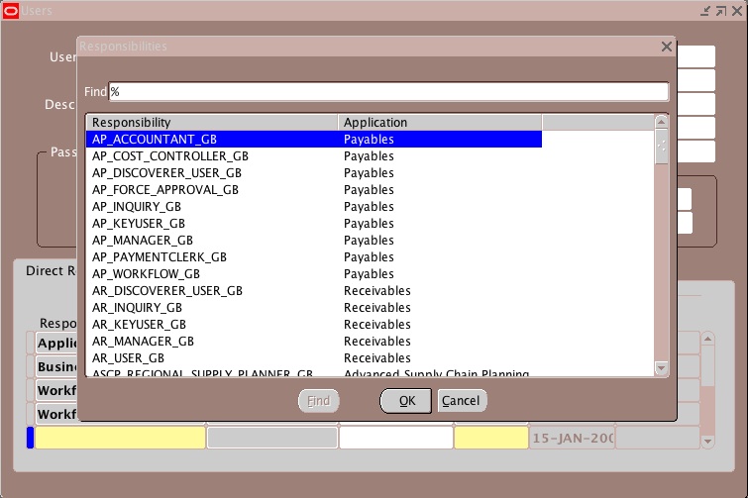Close the Users window
This screenshot has width=748, height=498.
click(x=737, y=11)
